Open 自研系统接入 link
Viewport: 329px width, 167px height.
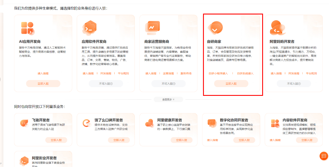click(x=245, y=73)
